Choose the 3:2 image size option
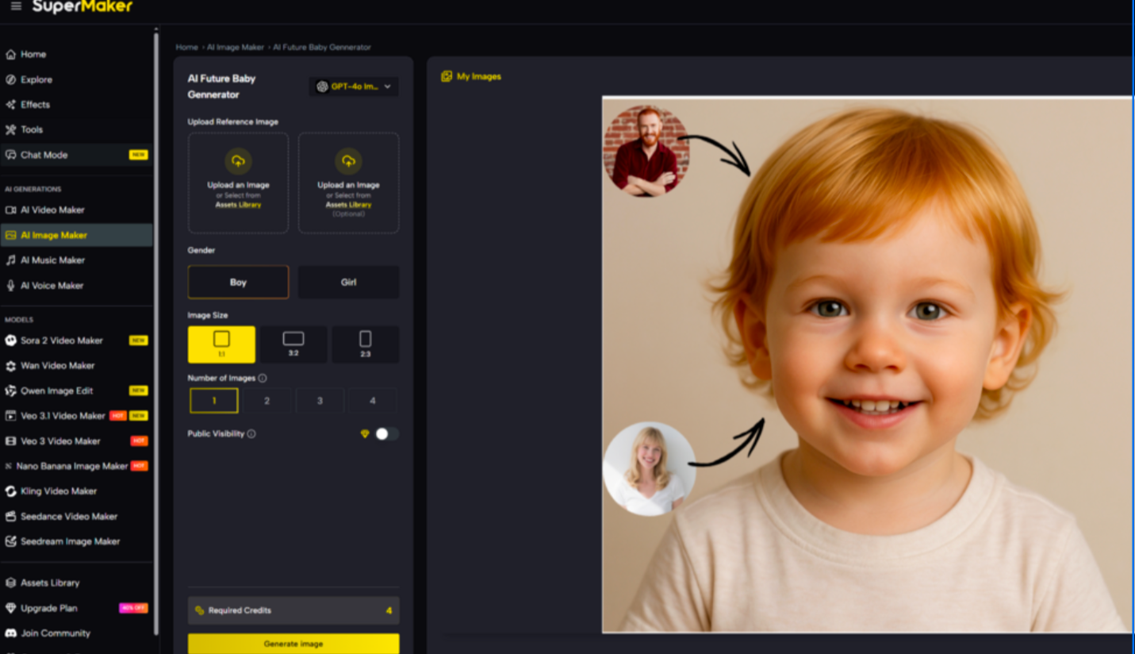Image resolution: width=1135 pixels, height=654 pixels. pos(293,344)
